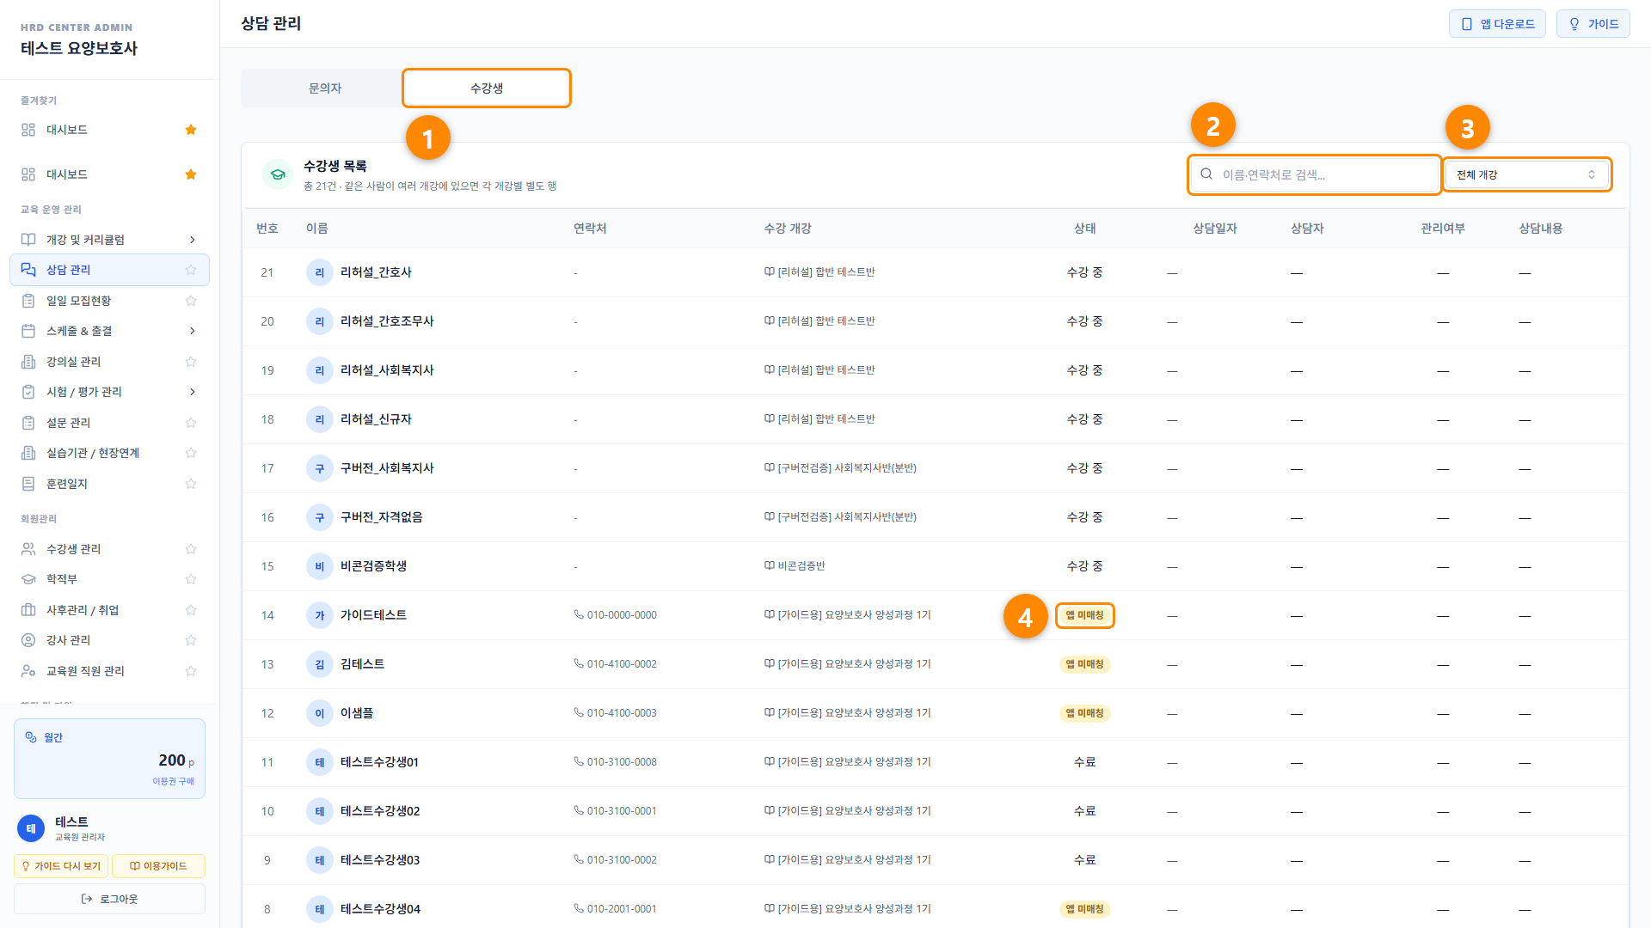The height and width of the screenshot is (928, 1651).
Task: Click the 테 user avatar at bottom
Action: pos(31,828)
